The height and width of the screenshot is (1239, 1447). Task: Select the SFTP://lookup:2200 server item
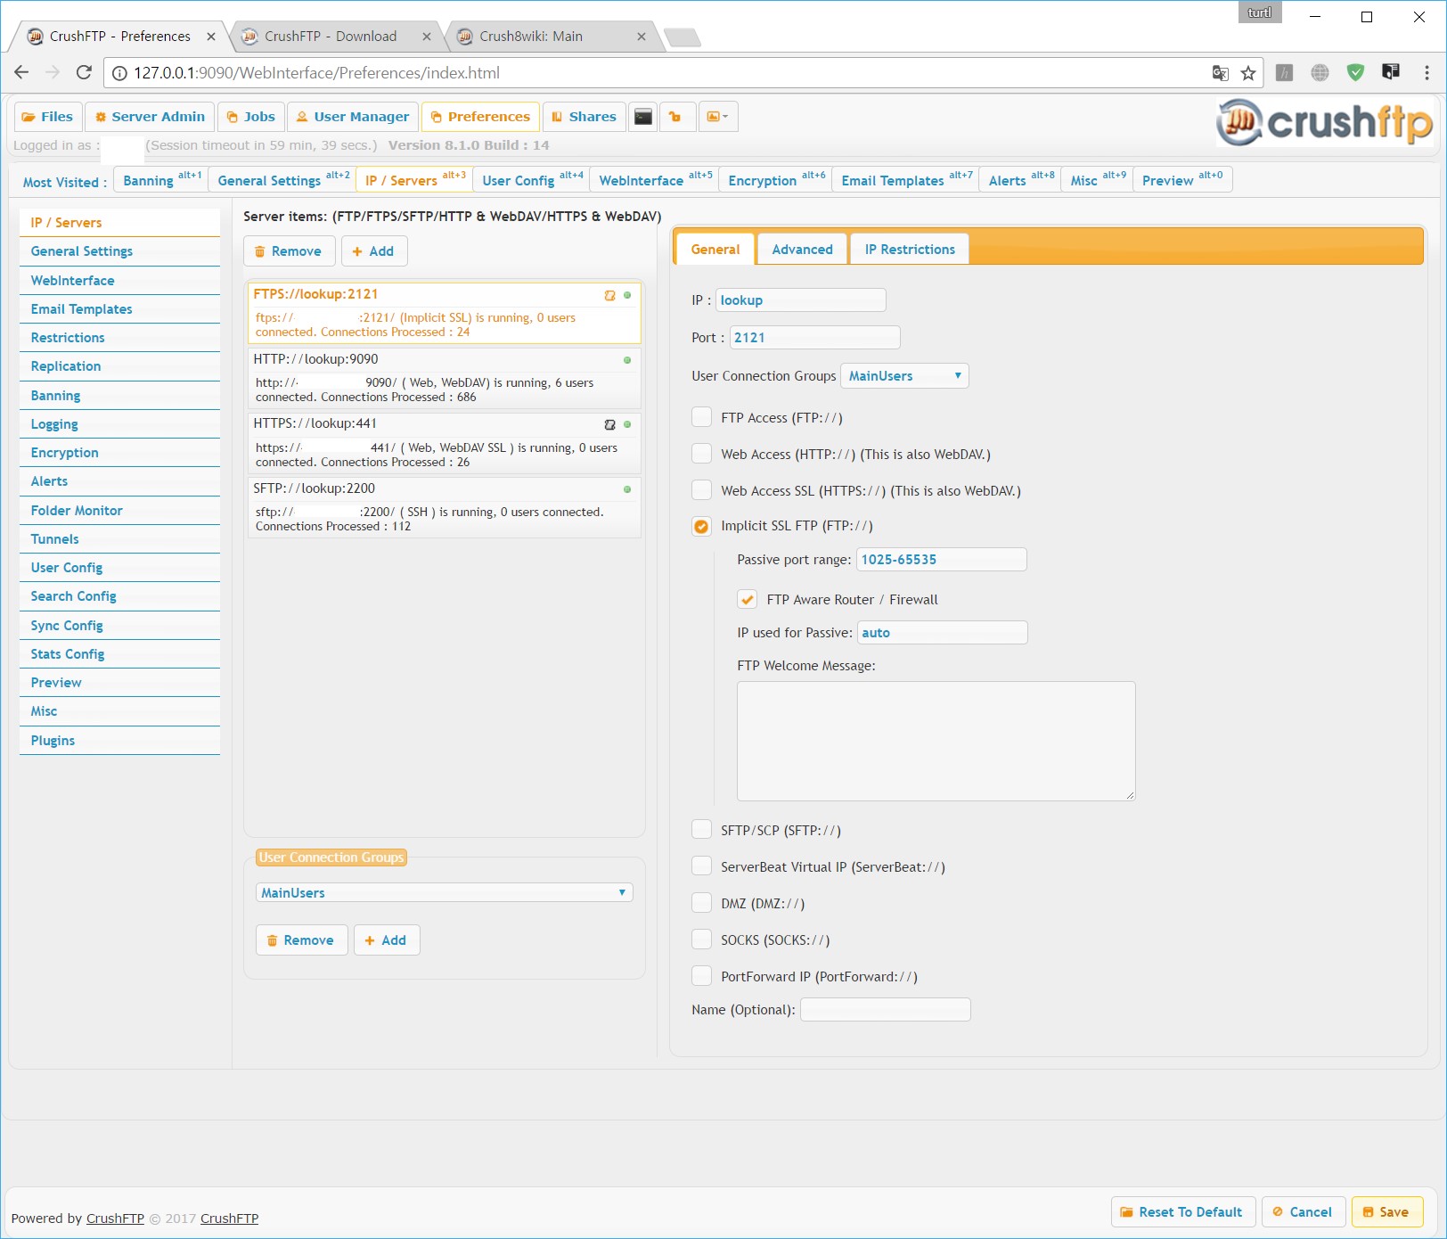(444, 507)
